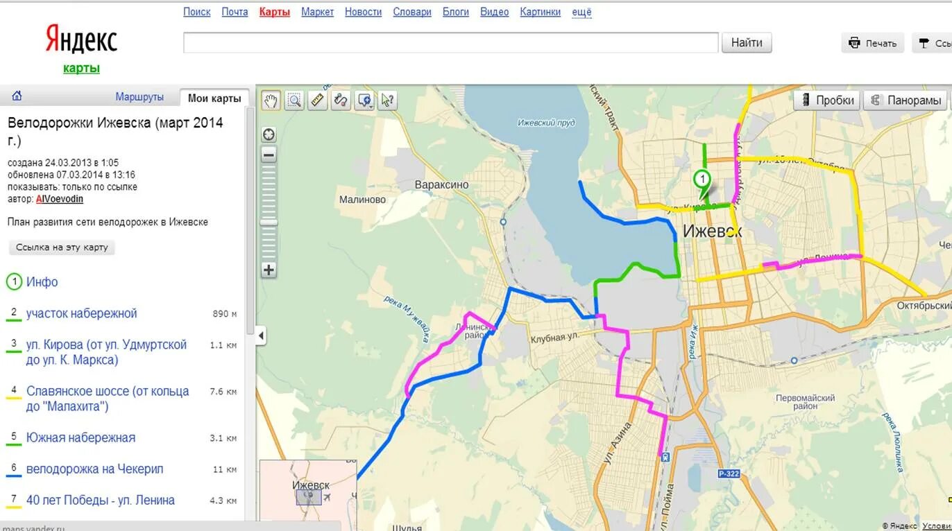
Task: Select Южная набережная route item
Action: tap(80, 438)
